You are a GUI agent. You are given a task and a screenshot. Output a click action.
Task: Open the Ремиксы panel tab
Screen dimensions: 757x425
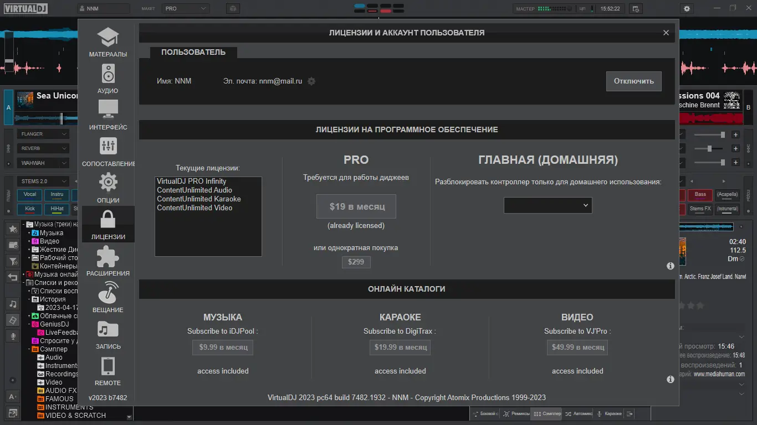(x=516, y=413)
